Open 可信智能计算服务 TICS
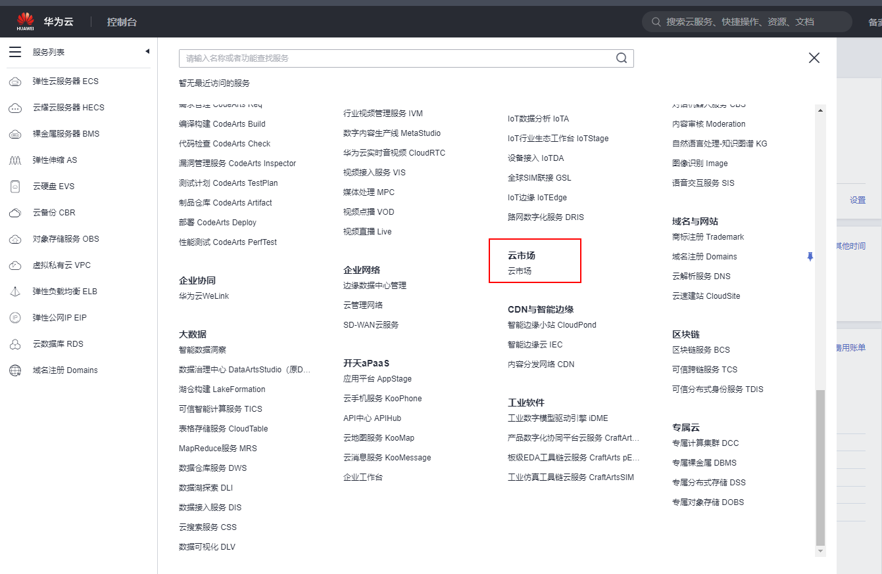The width and height of the screenshot is (882, 574). coord(220,409)
